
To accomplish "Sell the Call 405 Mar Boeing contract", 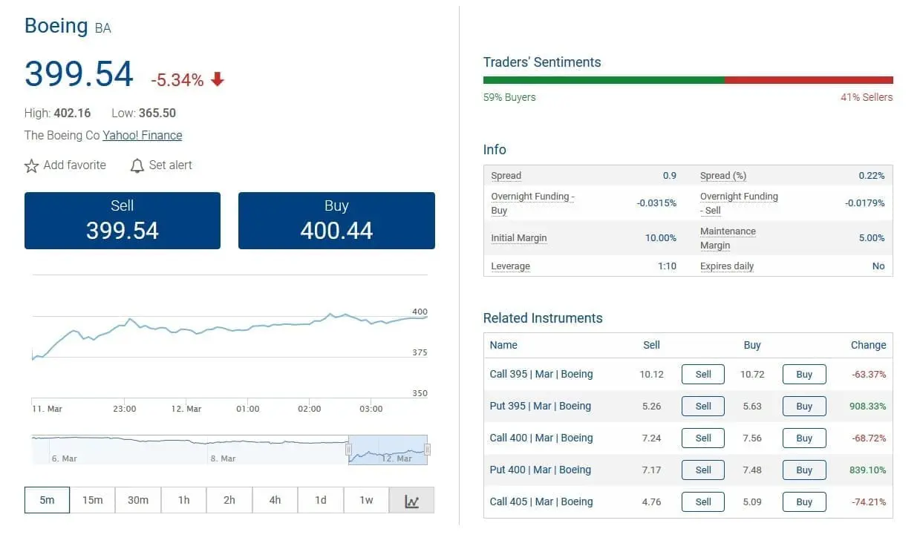I will (x=702, y=501).
